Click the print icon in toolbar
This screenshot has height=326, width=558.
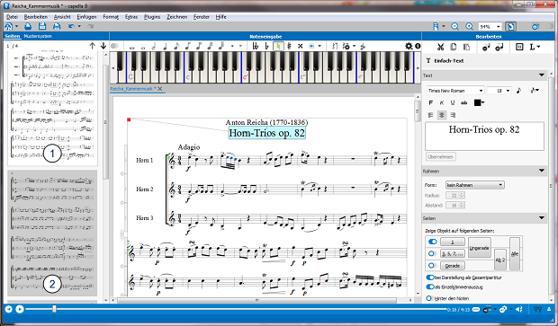57,26
